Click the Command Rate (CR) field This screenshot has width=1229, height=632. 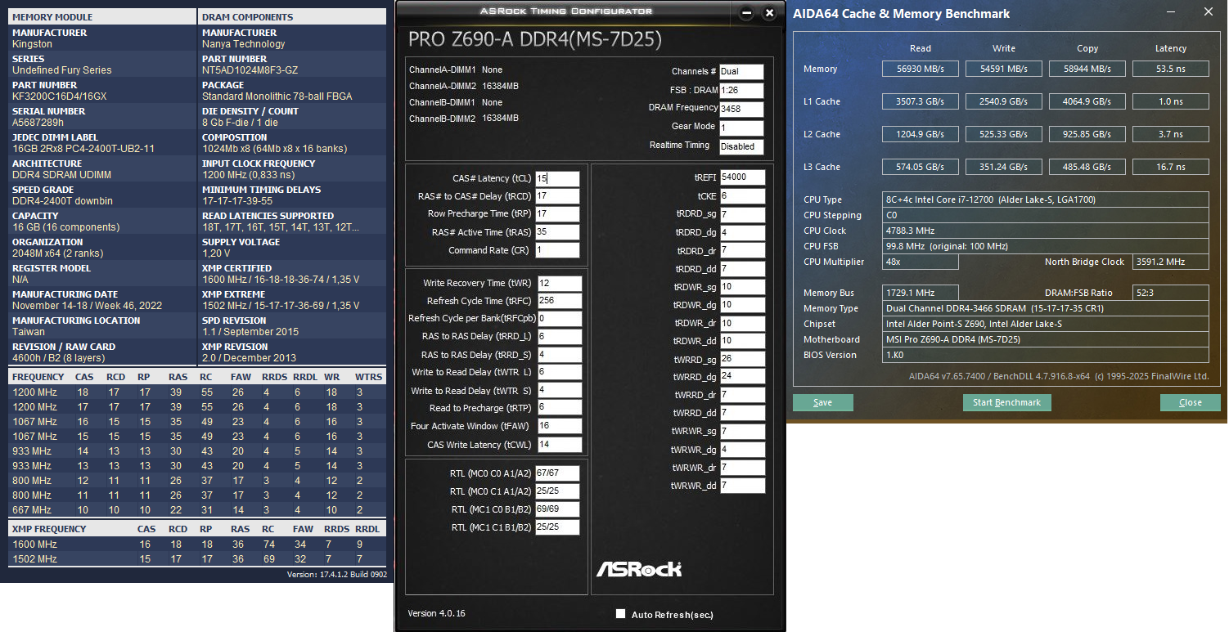click(557, 250)
